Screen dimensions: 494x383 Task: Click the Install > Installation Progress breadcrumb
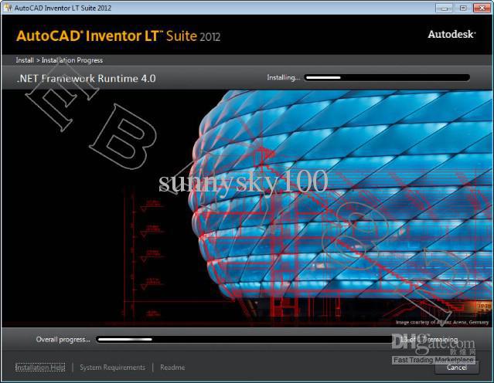[x=59, y=60]
